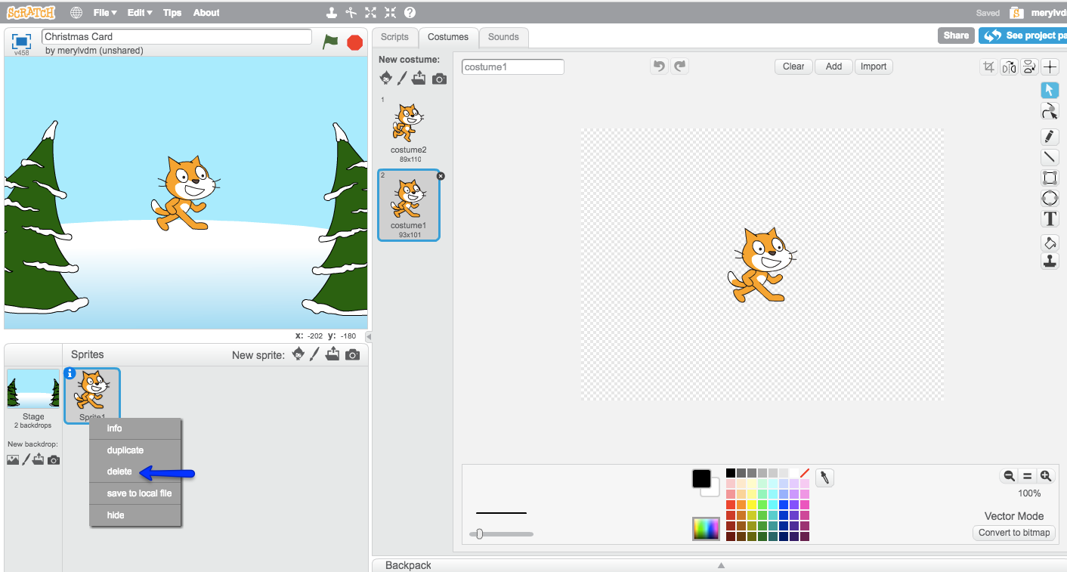The height and width of the screenshot is (572, 1067).
Task: Open the Edit menu
Action: click(139, 13)
